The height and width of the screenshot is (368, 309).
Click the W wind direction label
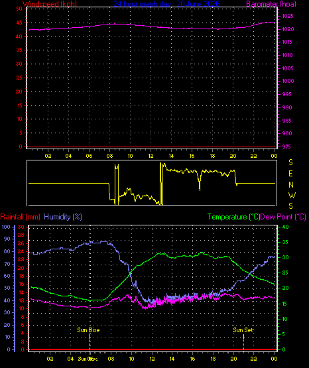[292, 195]
